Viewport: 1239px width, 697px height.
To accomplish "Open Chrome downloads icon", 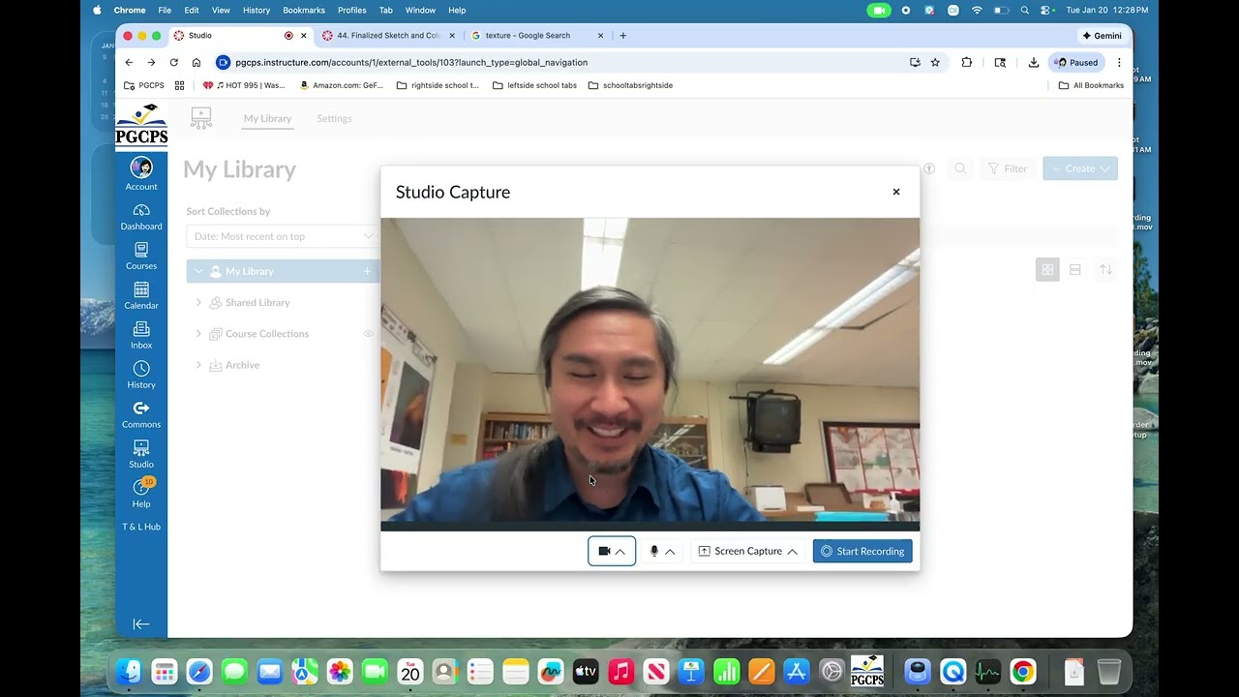I will (1034, 62).
